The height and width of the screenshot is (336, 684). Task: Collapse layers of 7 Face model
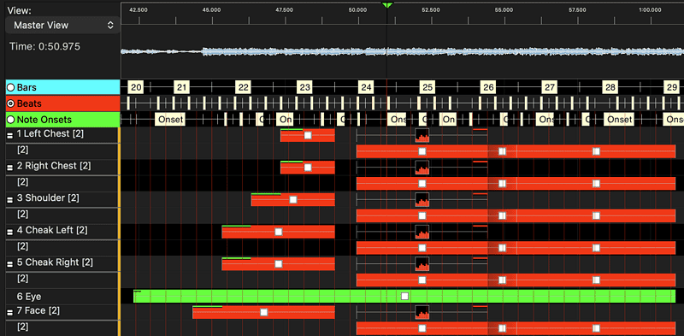9,312
